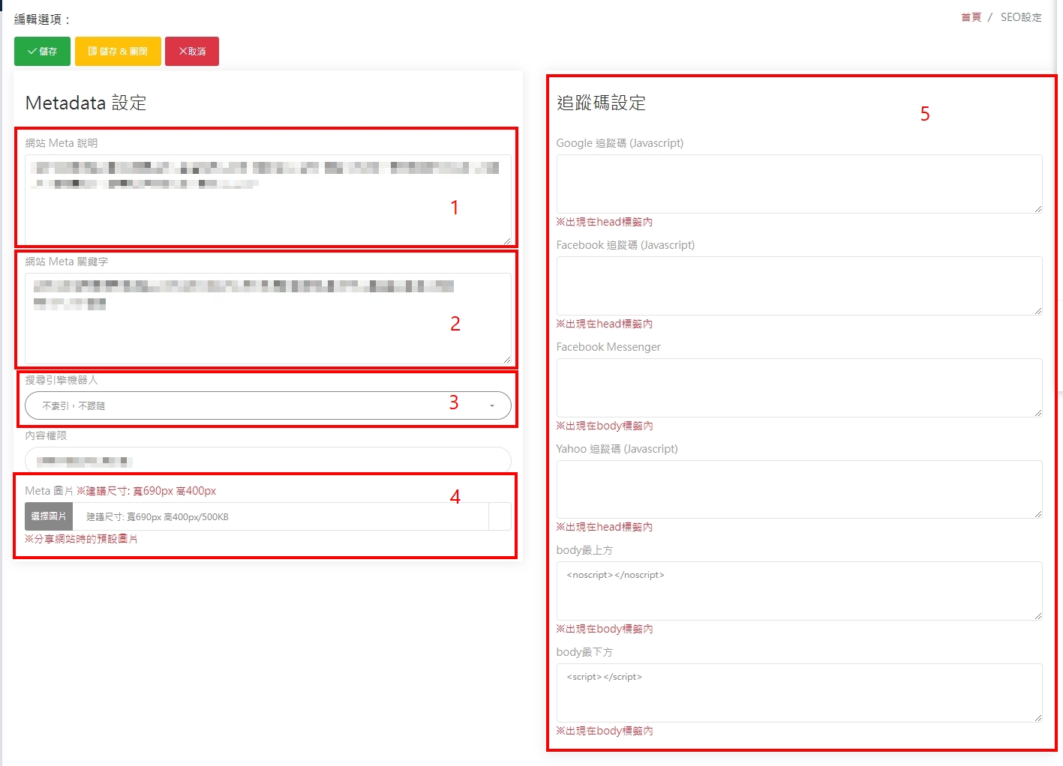Viewport: 1063px width, 766px height.
Task: Click resize handle of 網站 Meta 說明 box
Action: coord(507,241)
